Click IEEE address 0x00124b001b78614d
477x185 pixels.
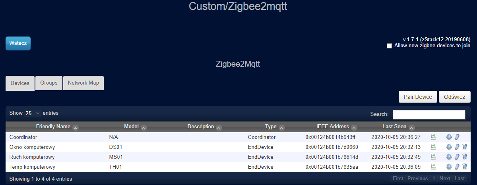tap(332, 157)
